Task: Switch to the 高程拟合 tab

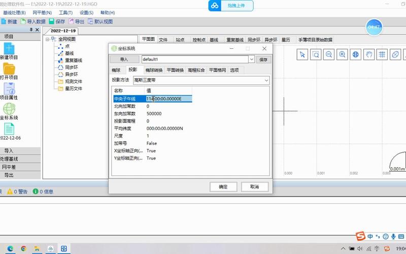Action: [x=196, y=70]
